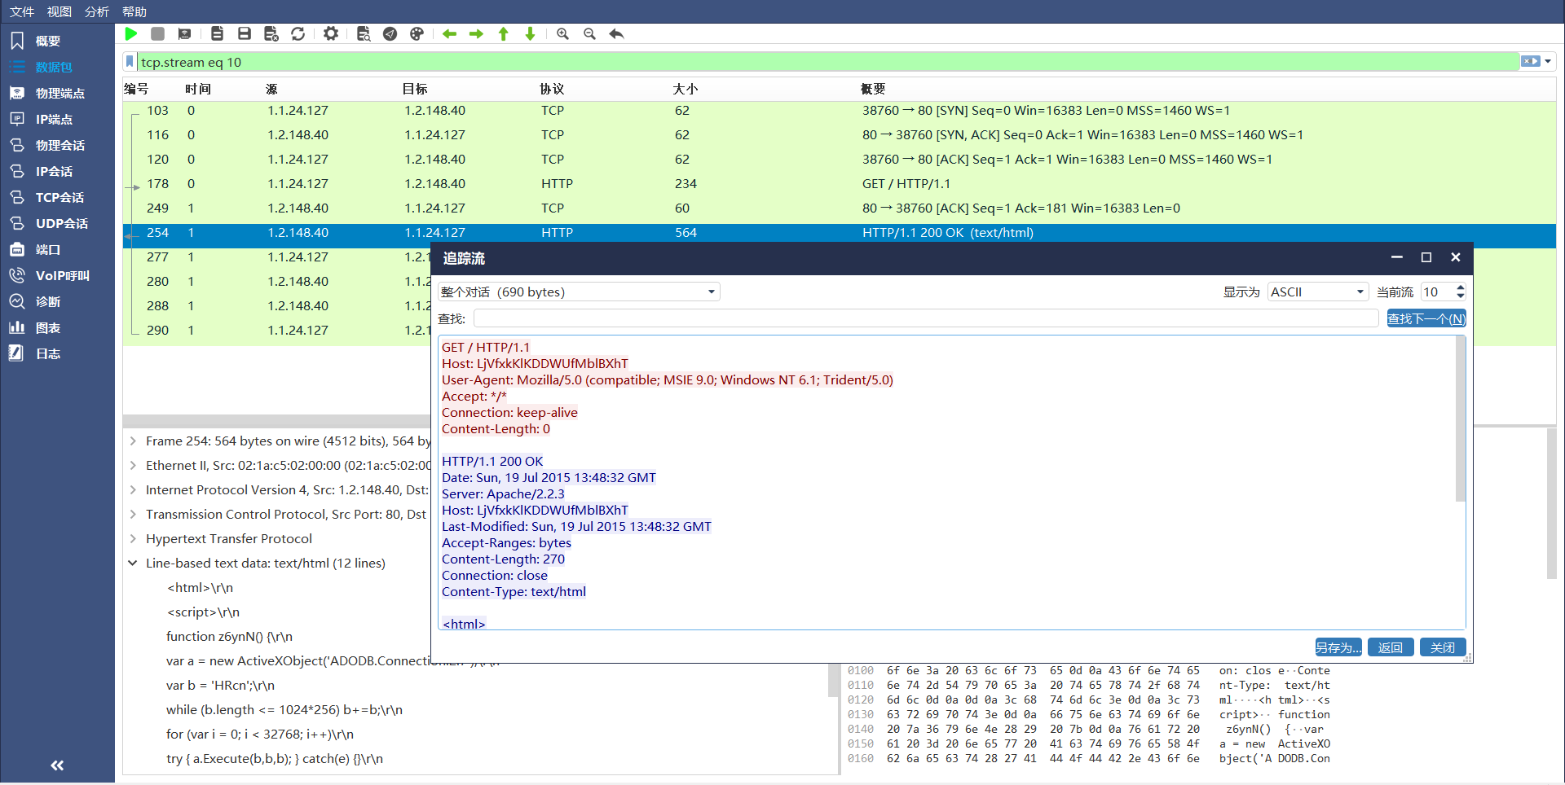This screenshot has width=1565, height=785.
Task: Reload the capture with the refresh icon
Action: coord(298,33)
